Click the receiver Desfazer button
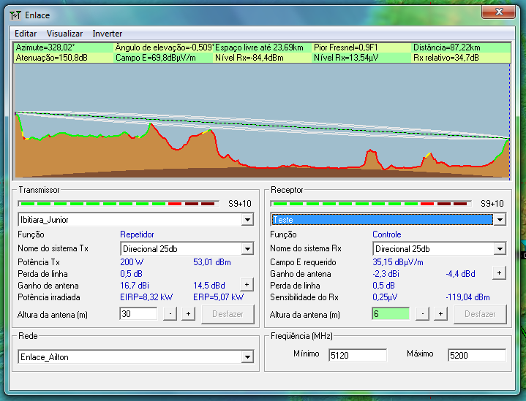The image size is (526, 401). (479, 314)
